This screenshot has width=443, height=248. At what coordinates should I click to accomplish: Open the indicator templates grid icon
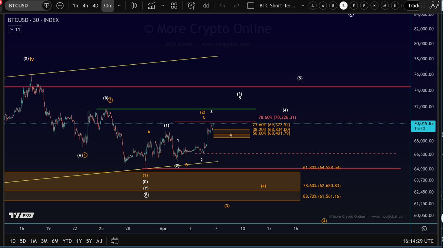click(174, 6)
